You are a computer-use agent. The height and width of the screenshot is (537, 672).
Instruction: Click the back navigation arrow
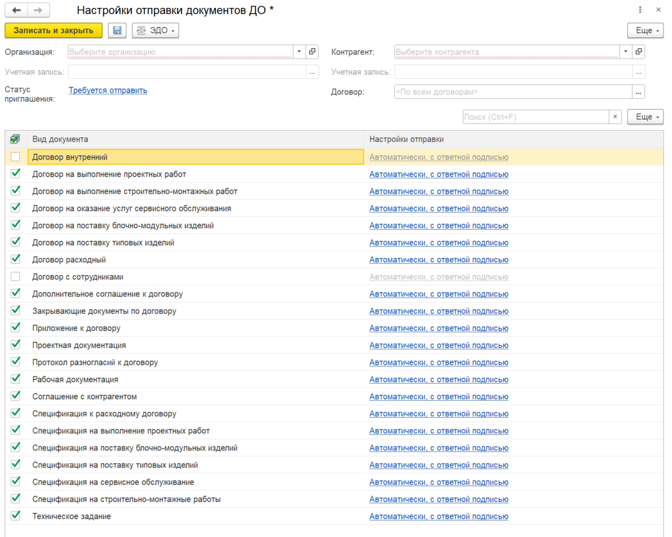17,10
